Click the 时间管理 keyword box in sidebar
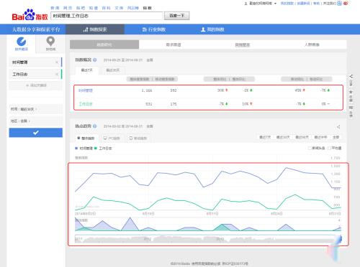360x267 pixels. point(35,62)
